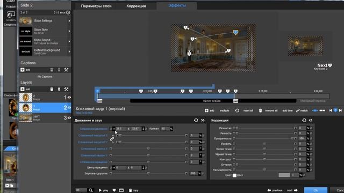Reset the Коррекция settings panel
Screen dimensions: 344x193
click(x=304, y=120)
